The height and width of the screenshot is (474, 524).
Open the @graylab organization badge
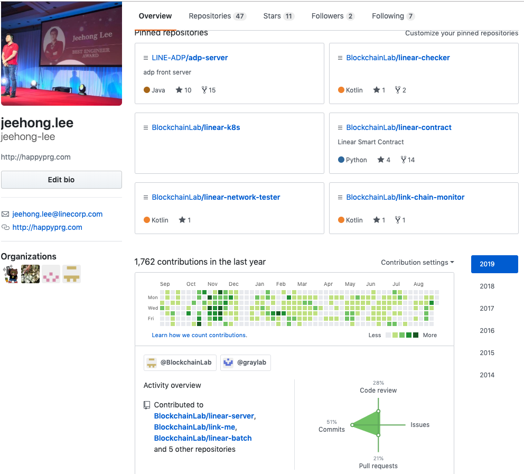(245, 363)
